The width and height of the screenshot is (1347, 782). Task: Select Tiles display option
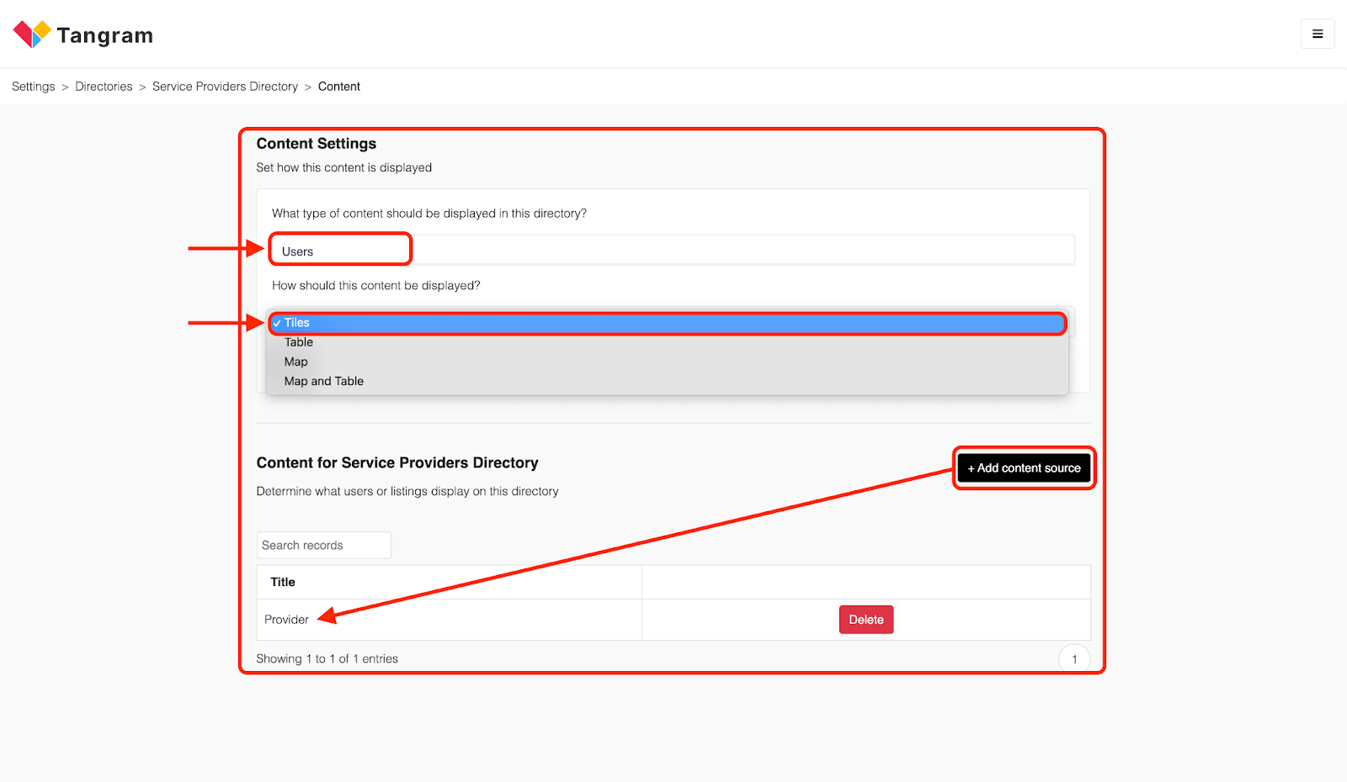[668, 323]
